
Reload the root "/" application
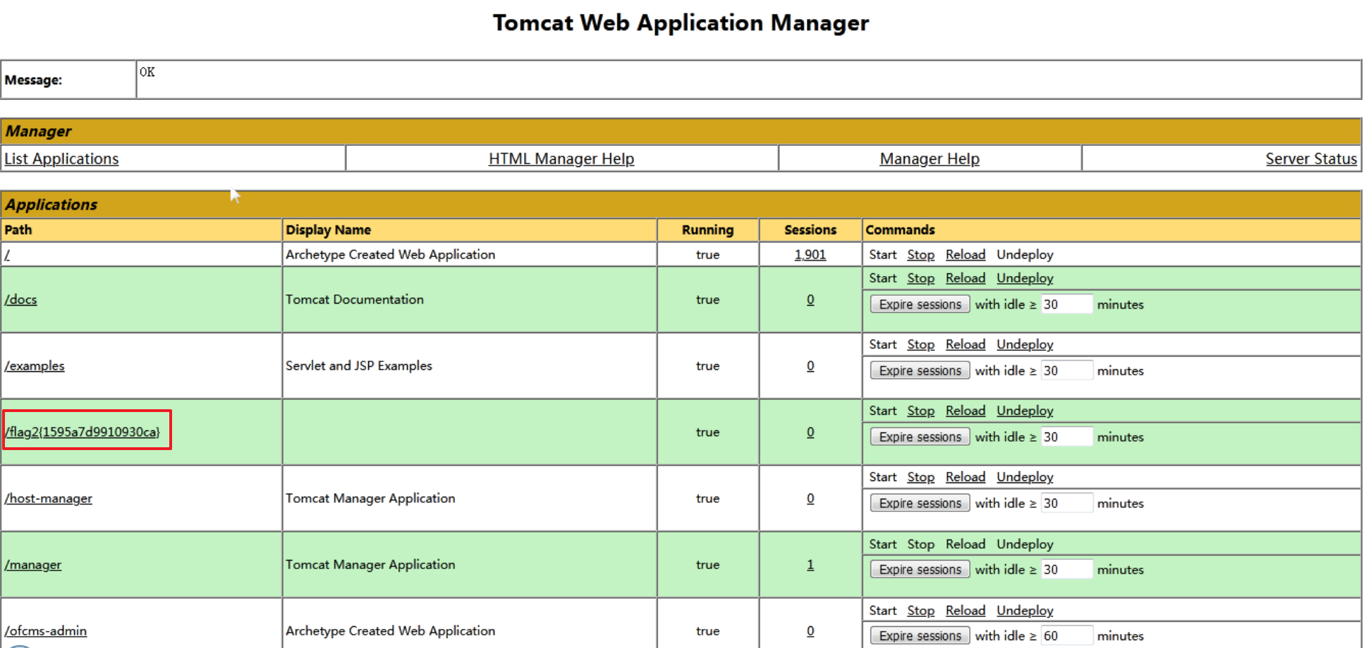click(x=966, y=254)
